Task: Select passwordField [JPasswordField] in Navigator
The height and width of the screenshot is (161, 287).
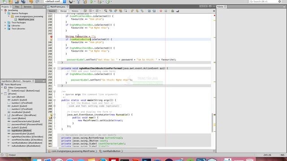Action: pyautogui.click(x=27, y=124)
